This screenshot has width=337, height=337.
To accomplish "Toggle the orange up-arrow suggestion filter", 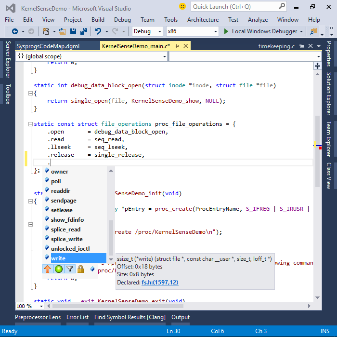I will 48,269.
